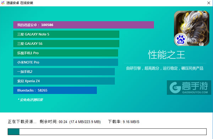The height and width of the screenshot is (139, 213).
Task: Click the dragon game icon thumbnail
Action: [192, 28]
